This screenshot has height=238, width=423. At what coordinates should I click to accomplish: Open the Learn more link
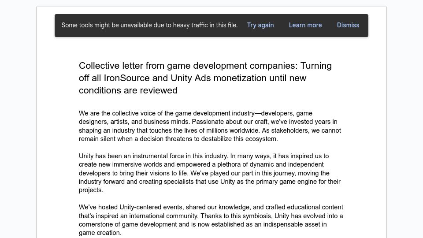305,26
